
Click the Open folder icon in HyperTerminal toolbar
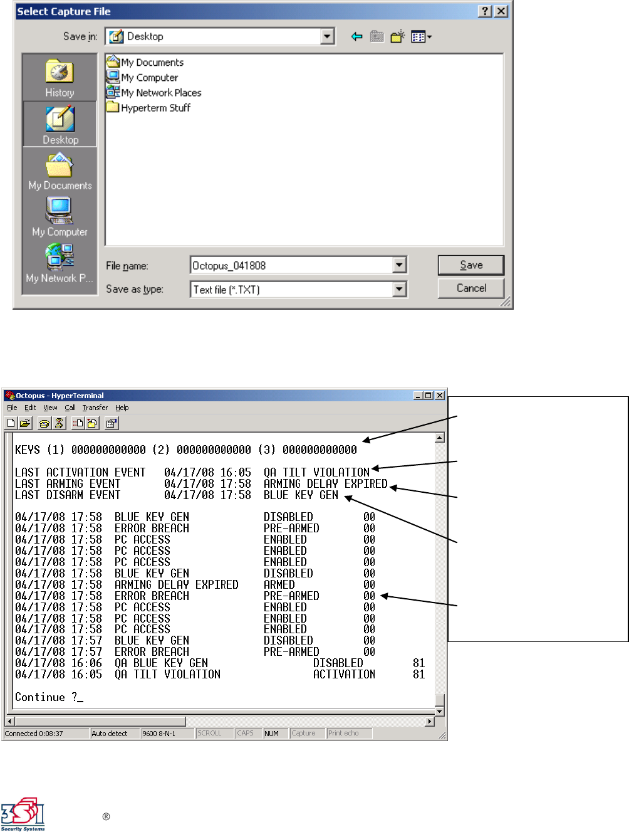point(24,423)
